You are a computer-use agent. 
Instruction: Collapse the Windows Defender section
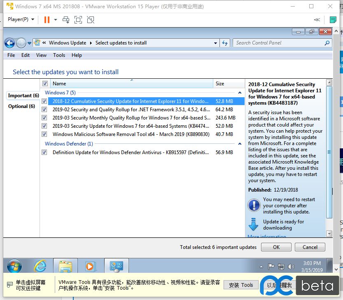click(x=239, y=143)
